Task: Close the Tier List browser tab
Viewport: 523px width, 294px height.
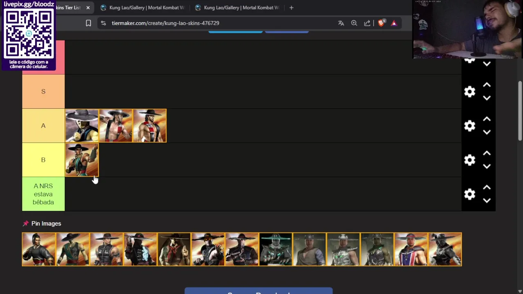Action: 88,8
